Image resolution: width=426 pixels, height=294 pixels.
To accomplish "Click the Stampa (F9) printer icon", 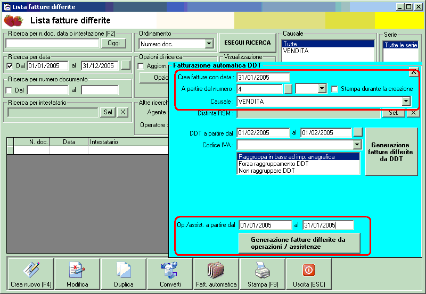I will click(x=263, y=270).
